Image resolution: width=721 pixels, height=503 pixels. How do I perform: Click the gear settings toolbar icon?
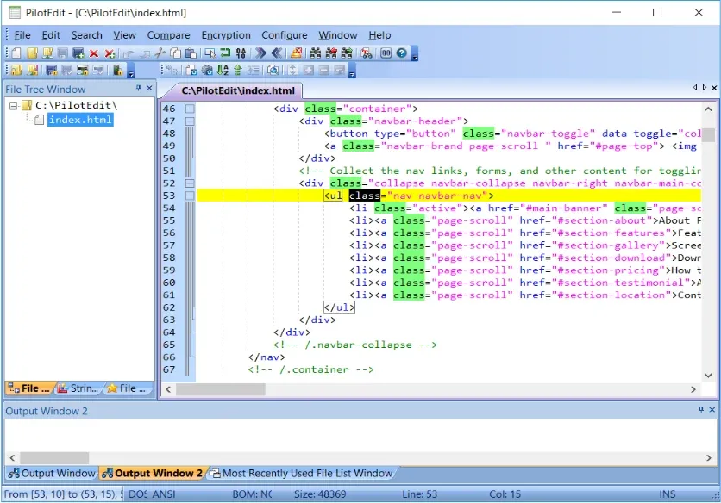point(207,71)
